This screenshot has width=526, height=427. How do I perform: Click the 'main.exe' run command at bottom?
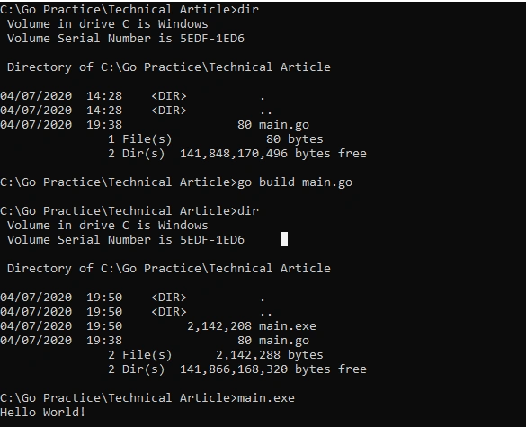click(x=266, y=398)
